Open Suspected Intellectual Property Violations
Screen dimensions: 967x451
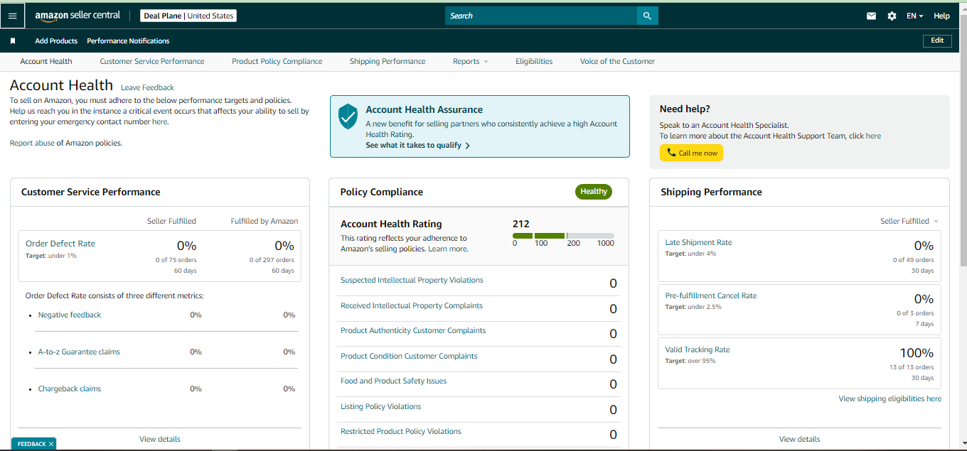tap(412, 281)
